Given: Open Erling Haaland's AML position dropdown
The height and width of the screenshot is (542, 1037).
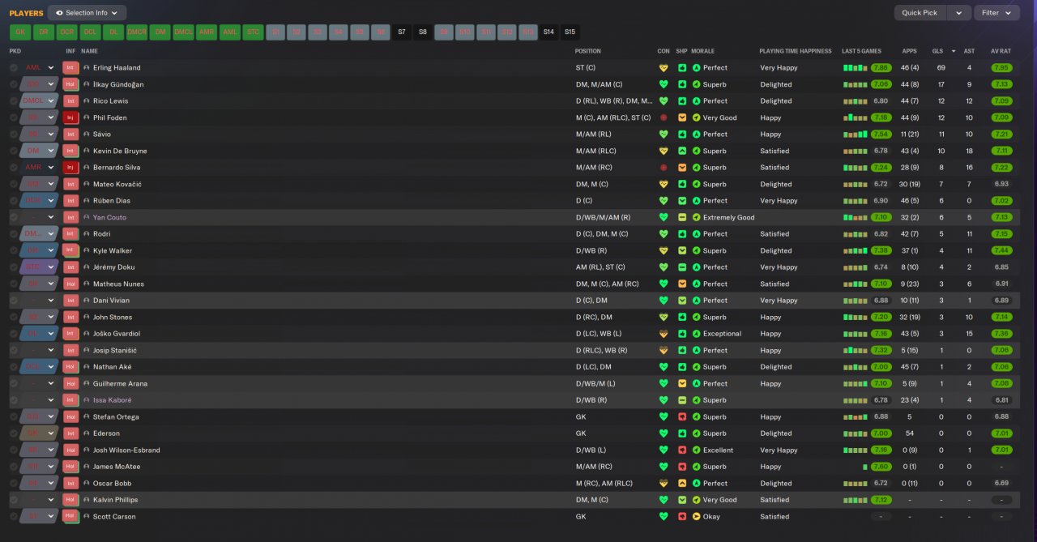Looking at the screenshot, I should [40, 68].
